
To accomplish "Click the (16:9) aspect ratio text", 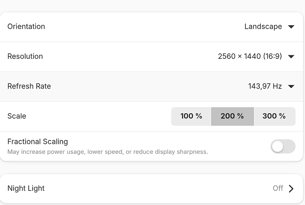I will pos(271,57).
